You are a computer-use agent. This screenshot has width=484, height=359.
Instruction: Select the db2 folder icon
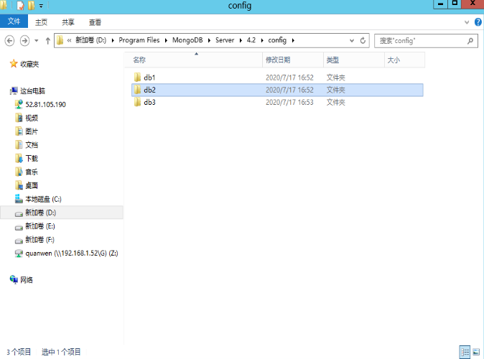(x=137, y=90)
